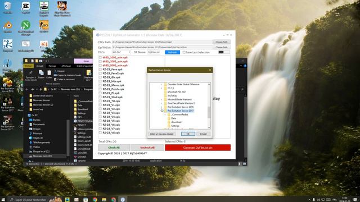Open the Explorer recent locations dropdown arrow
The width and height of the screenshot is (360, 202).
37,89
